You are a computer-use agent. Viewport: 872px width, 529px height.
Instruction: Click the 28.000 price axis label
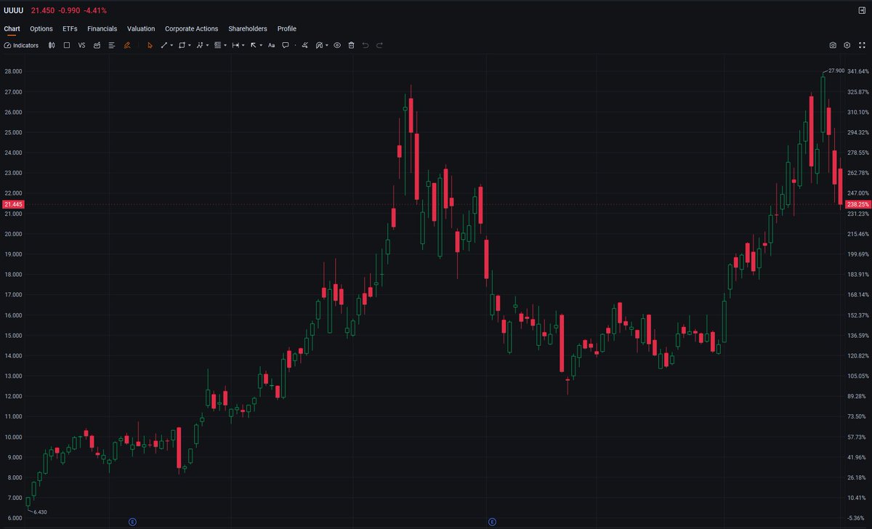pyautogui.click(x=13, y=71)
